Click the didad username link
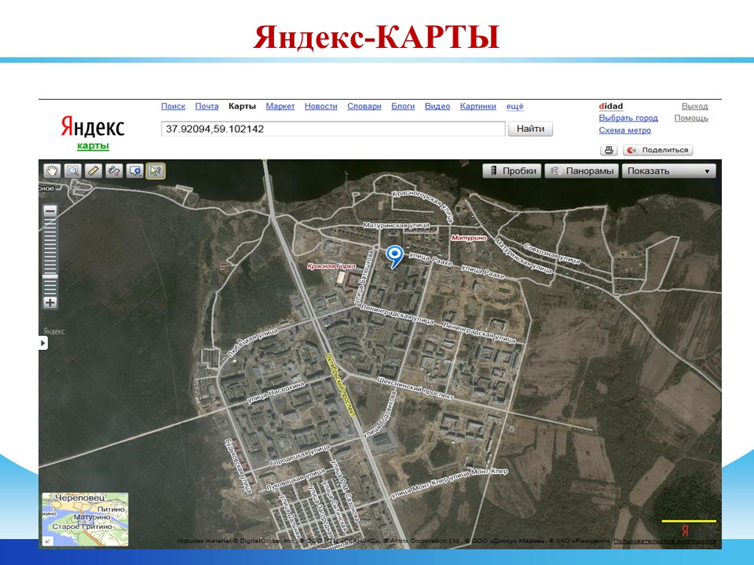 [x=611, y=106]
